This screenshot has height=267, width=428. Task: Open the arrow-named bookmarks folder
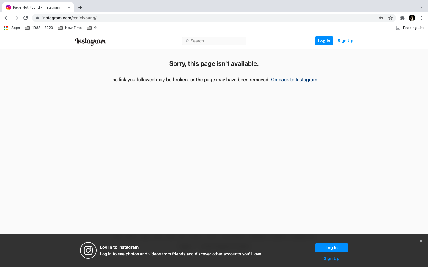[x=92, y=28]
